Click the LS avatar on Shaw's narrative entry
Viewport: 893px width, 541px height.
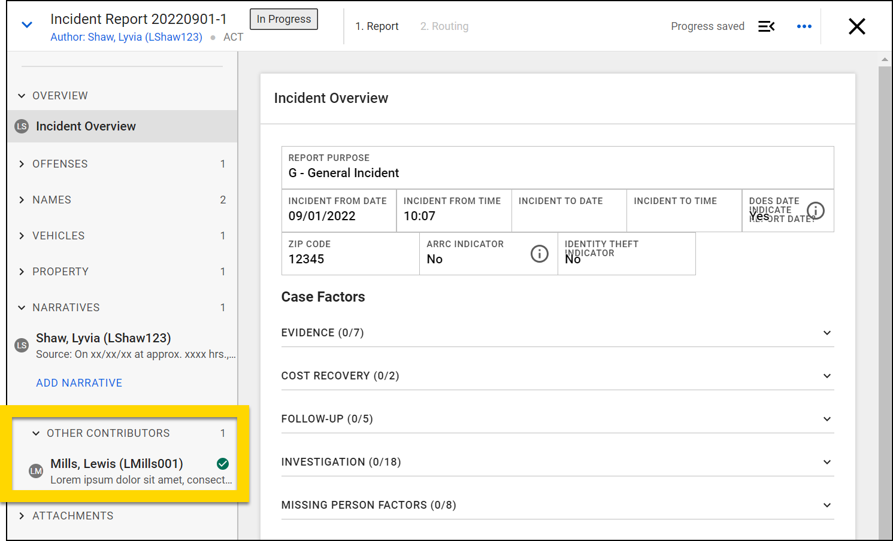pos(22,345)
